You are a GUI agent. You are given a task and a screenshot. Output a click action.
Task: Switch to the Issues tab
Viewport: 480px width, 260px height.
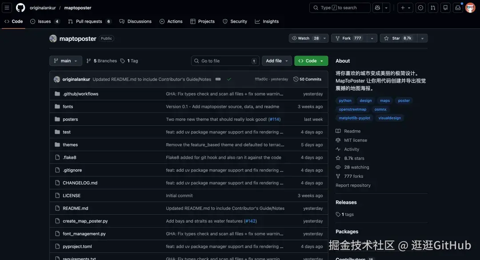(x=45, y=21)
